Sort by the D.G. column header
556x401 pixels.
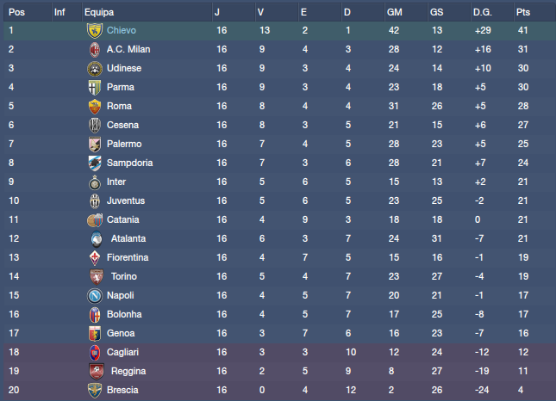pos(483,12)
